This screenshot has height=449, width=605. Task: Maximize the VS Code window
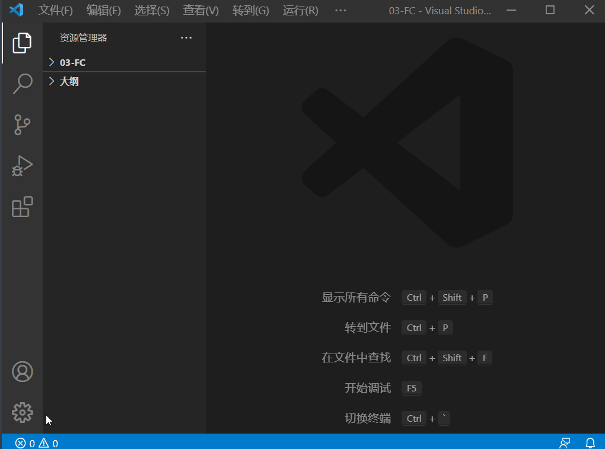(x=550, y=10)
